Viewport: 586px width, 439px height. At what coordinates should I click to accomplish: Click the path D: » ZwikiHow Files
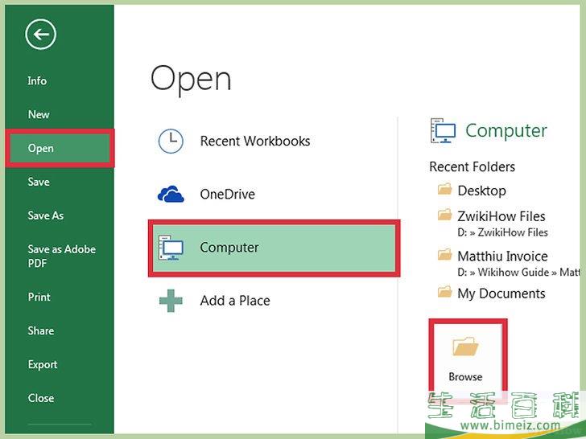[x=502, y=232]
